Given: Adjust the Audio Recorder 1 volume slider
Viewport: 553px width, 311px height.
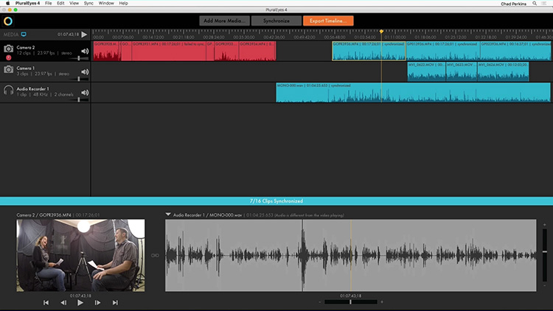Looking at the screenshot, I should tap(79, 100).
